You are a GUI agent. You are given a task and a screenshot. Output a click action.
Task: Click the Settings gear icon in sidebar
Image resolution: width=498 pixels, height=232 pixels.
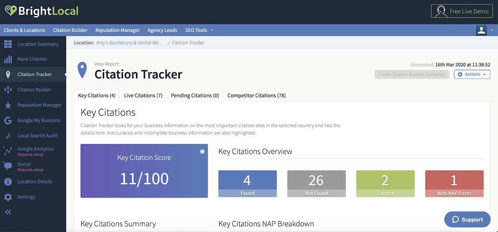tap(8, 197)
